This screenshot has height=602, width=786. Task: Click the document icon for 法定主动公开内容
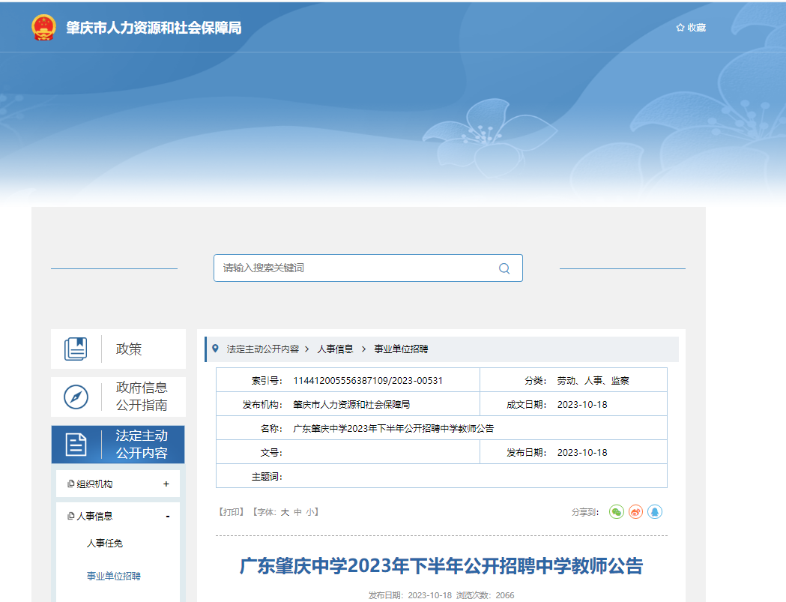(x=76, y=445)
